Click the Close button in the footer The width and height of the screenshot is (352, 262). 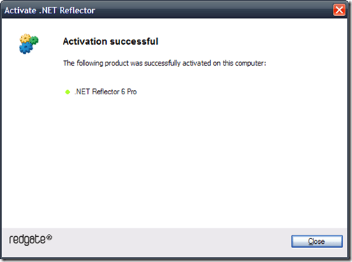coord(317,241)
